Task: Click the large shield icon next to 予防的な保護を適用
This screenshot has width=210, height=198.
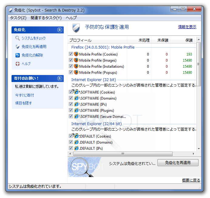Action: (x=76, y=28)
